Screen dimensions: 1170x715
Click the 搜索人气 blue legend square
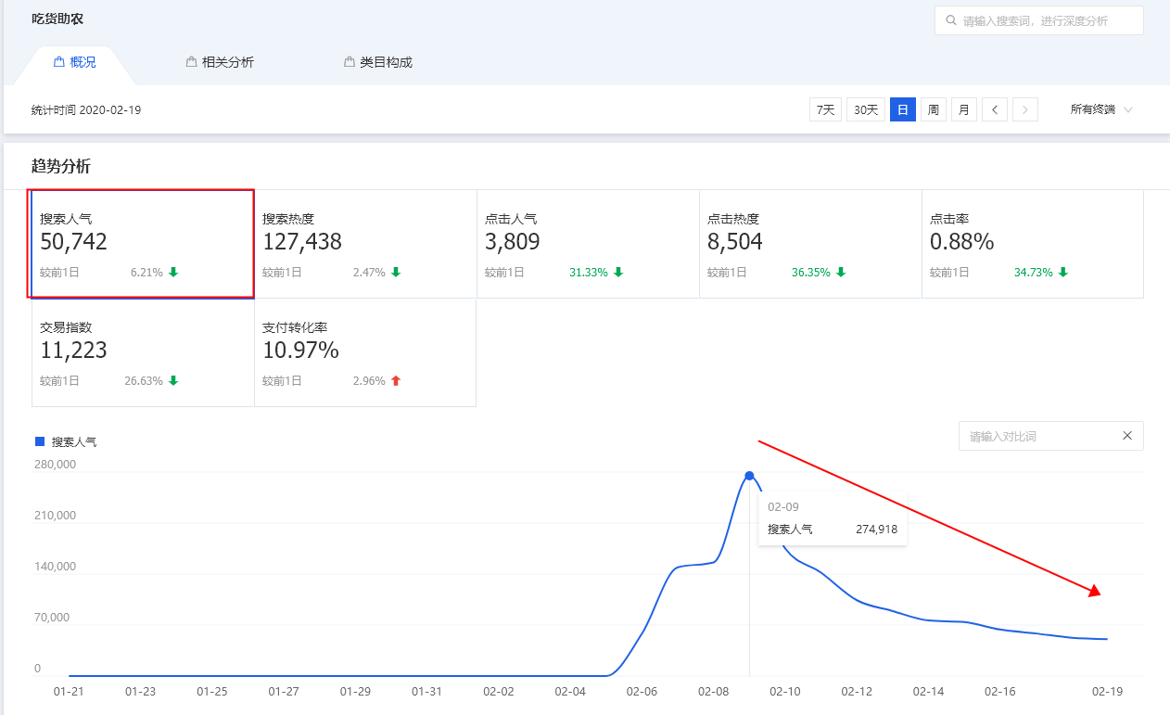click(40, 441)
